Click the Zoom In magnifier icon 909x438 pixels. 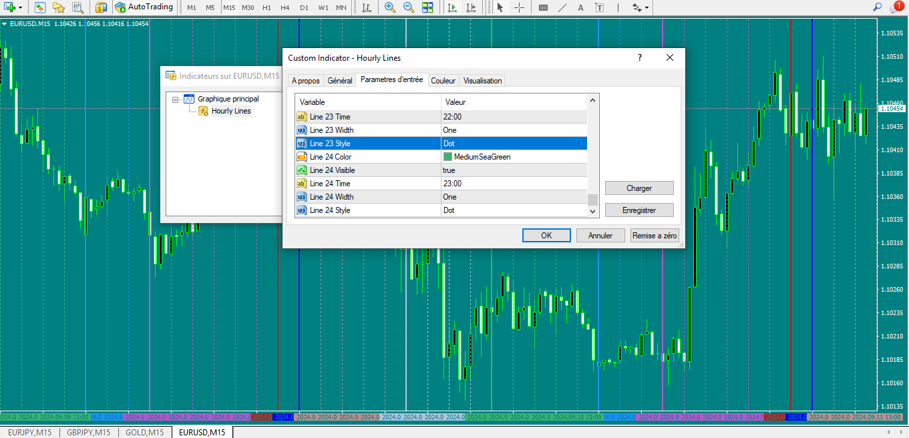coord(390,7)
